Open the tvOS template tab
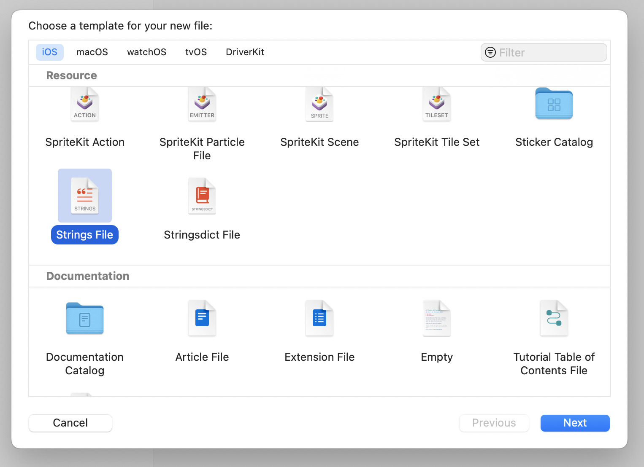The height and width of the screenshot is (467, 644). click(x=196, y=52)
